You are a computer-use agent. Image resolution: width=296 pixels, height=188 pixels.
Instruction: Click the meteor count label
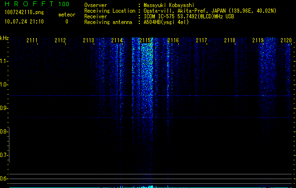67,15
